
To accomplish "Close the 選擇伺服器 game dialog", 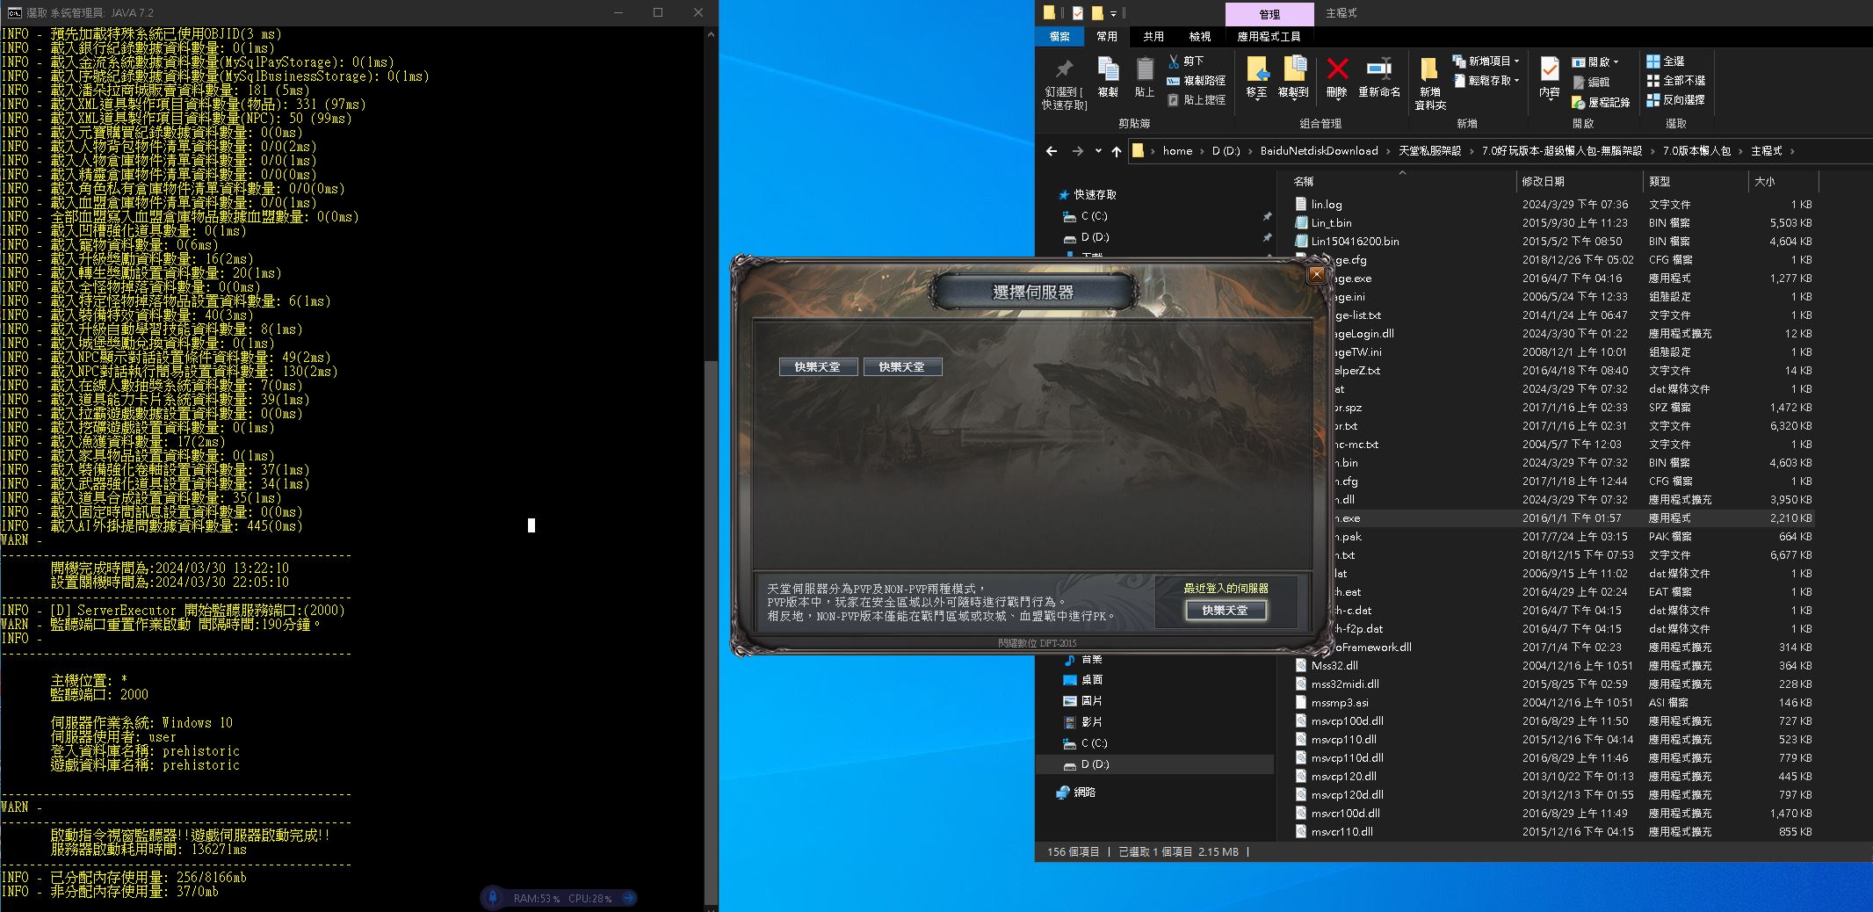I will [x=1316, y=274].
